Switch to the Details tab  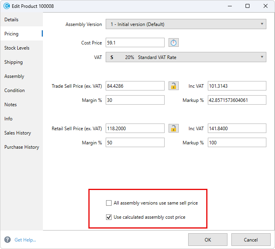[11, 20]
